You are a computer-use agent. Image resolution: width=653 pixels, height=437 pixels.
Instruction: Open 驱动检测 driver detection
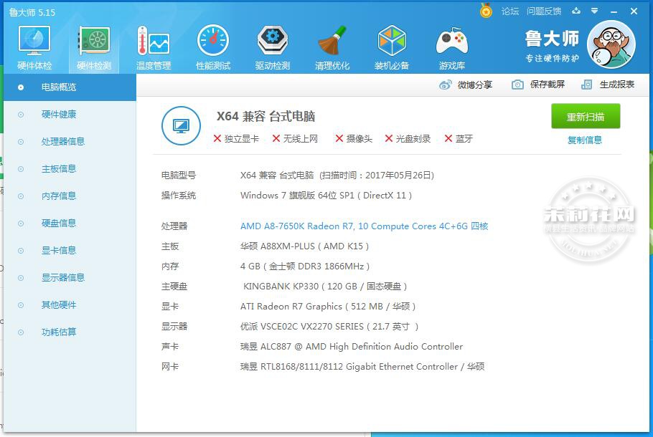pyautogui.click(x=273, y=47)
